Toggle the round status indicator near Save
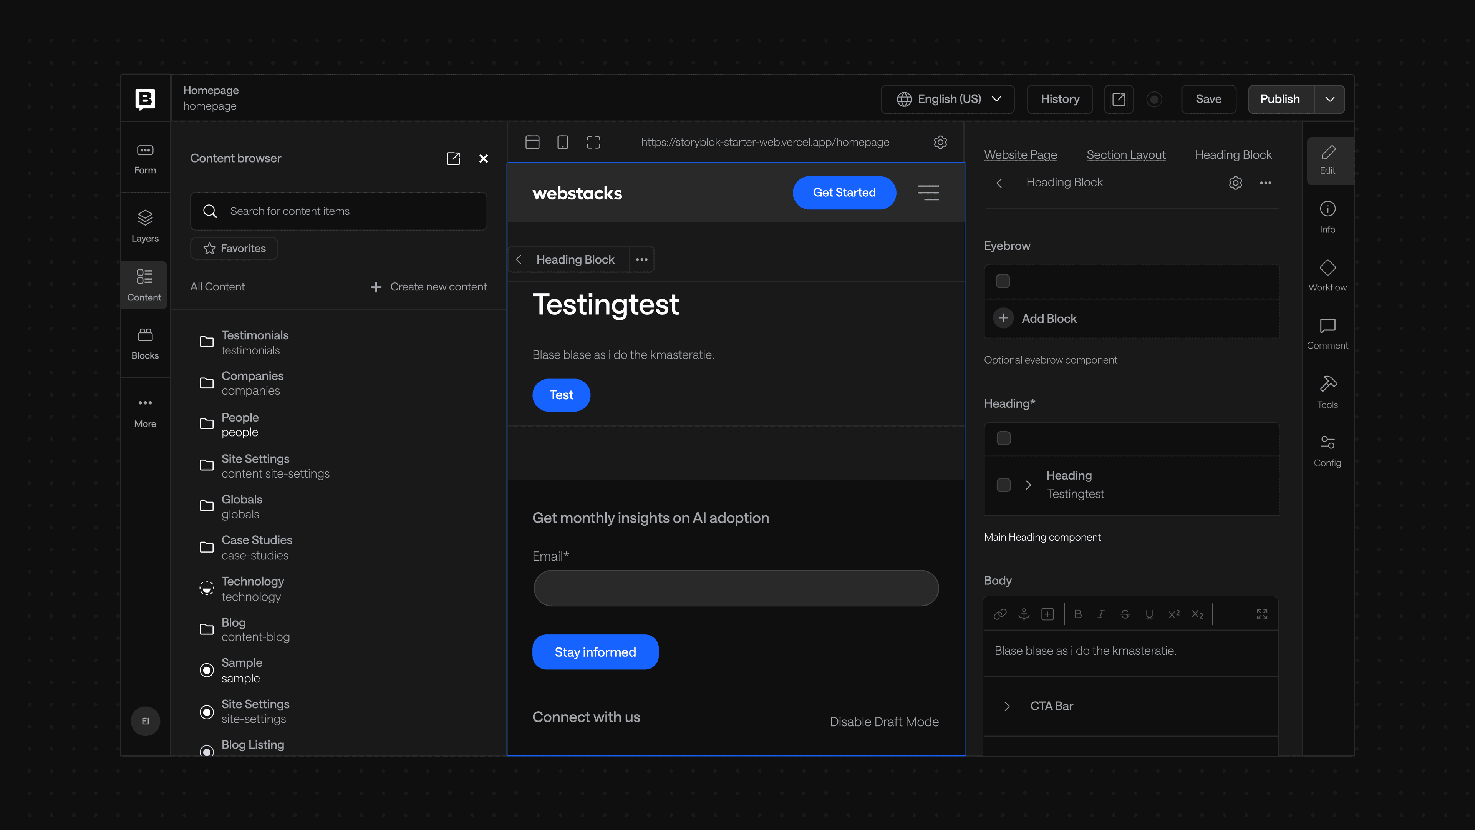Viewport: 1475px width, 830px height. [1154, 99]
